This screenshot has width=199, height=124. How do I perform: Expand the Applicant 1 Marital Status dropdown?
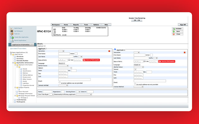pos(63,65)
